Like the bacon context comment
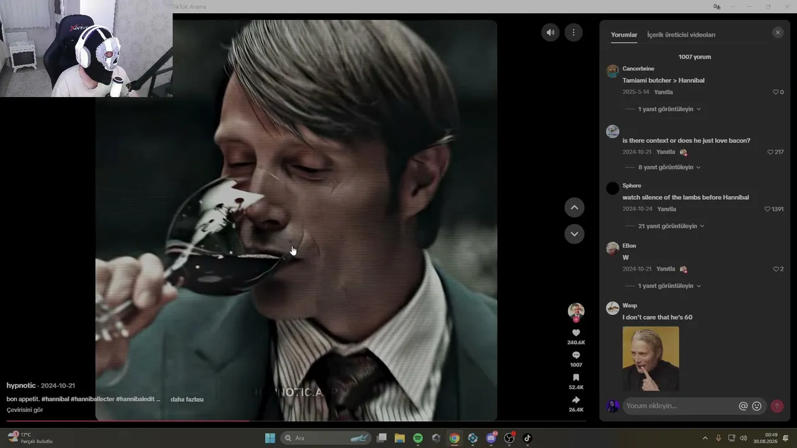Image resolution: width=797 pixels, height=448 pixels. pyautogui.click(x=770, y=152)
